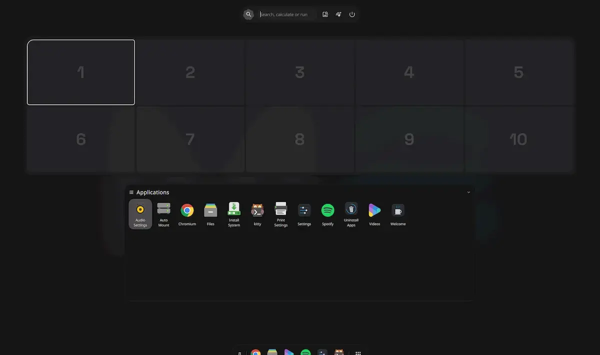Collapse the Applications panel with its chevron

[468, 192]
